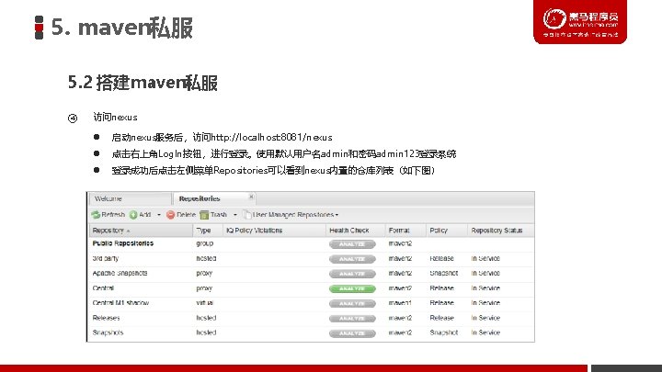The height and width of the screenshot is (372, 662).
Task: Select the Snapshots repository name
Action: click(x=108, y=333)
